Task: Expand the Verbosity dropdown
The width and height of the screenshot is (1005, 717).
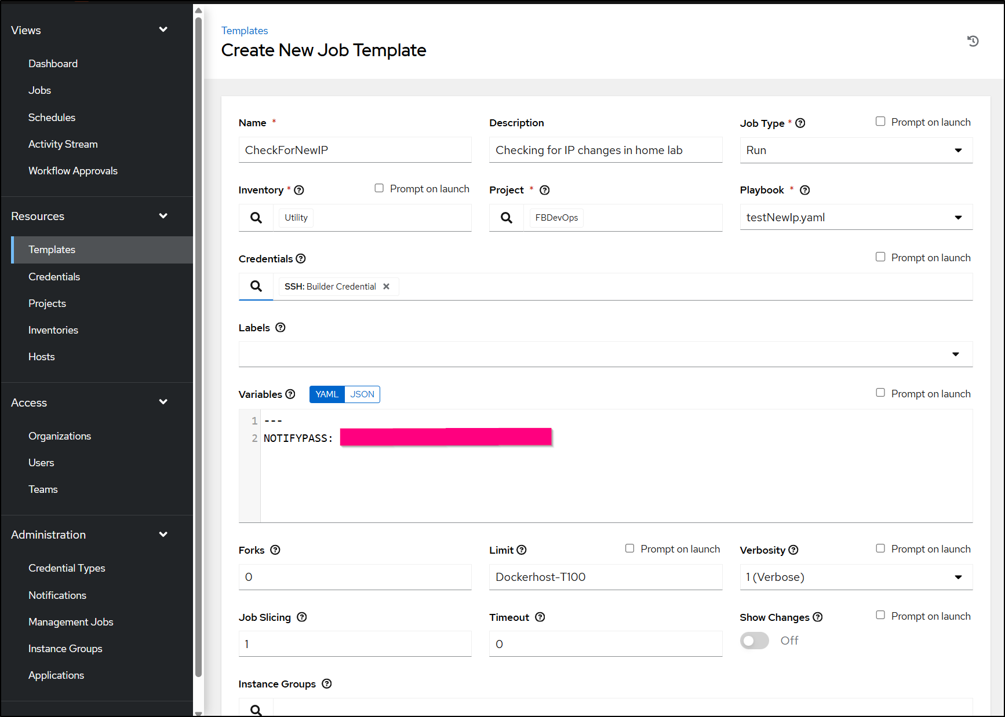Action: coord(958,577)
